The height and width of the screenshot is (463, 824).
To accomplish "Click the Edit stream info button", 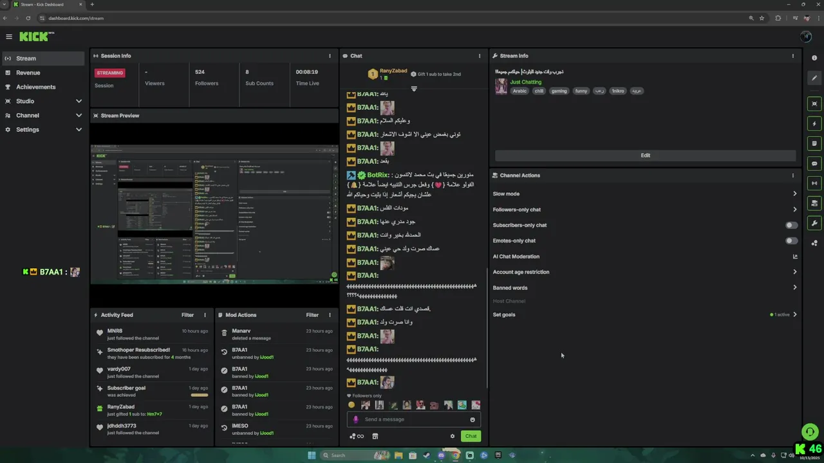I will coord(645,155).
